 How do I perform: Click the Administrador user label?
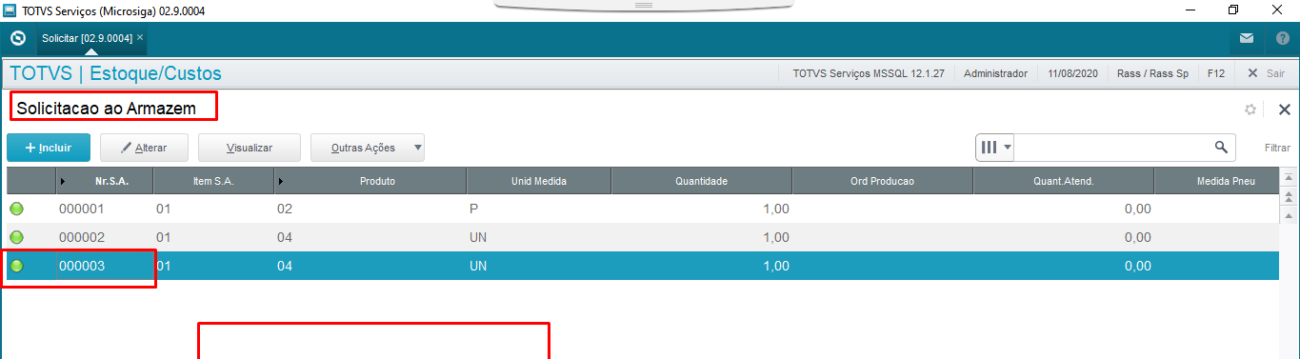[x=995, y=73]
